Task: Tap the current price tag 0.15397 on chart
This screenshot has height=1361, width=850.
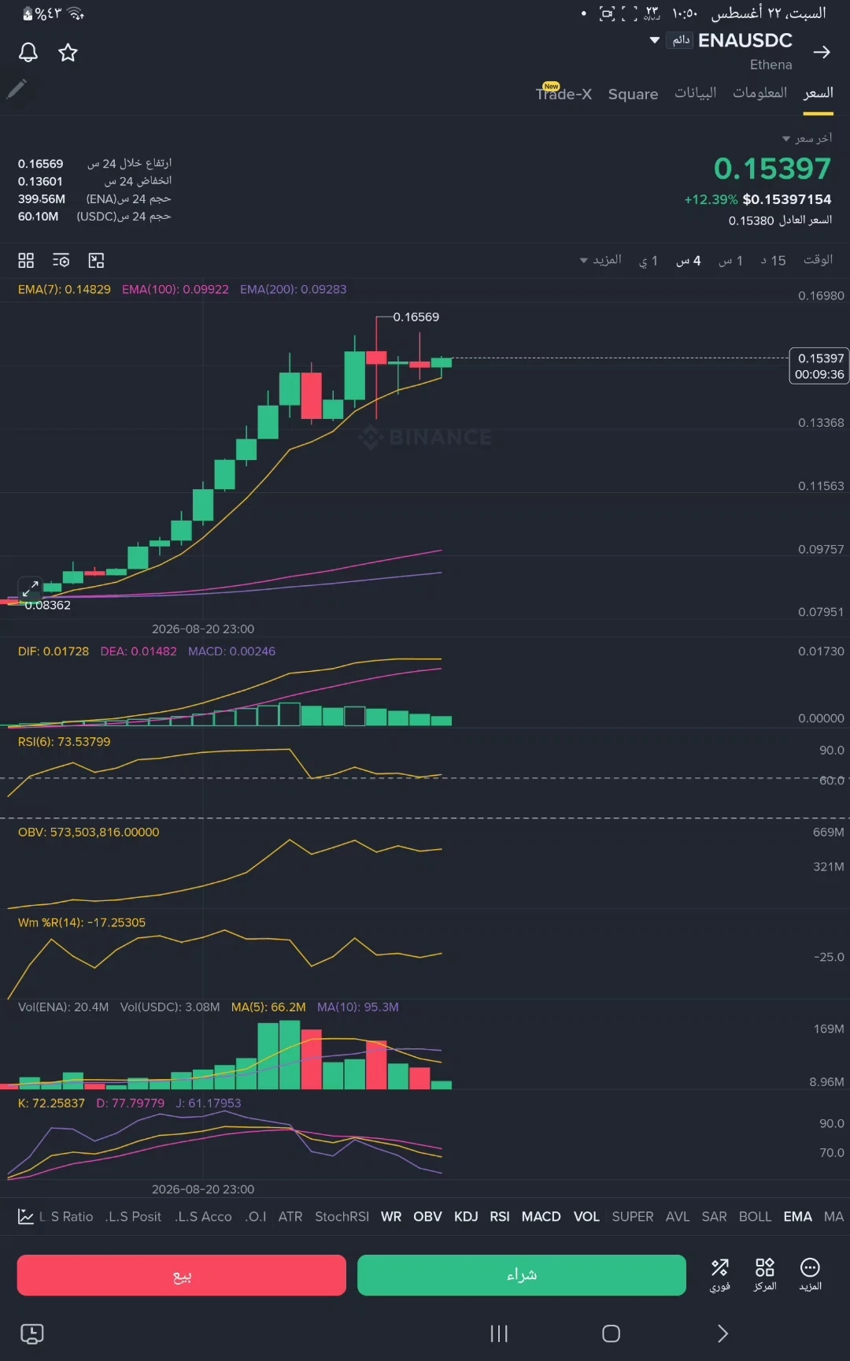Action: tap(819, 366)
